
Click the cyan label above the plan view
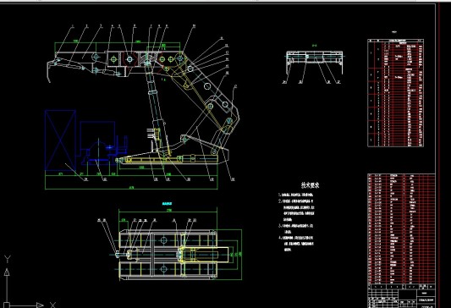click(x=167, y=204)
